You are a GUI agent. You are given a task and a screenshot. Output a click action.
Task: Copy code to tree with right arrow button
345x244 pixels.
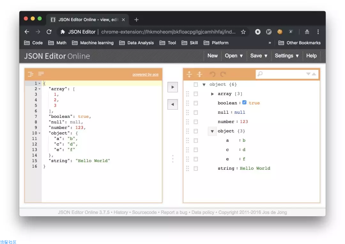click(172, 87)
